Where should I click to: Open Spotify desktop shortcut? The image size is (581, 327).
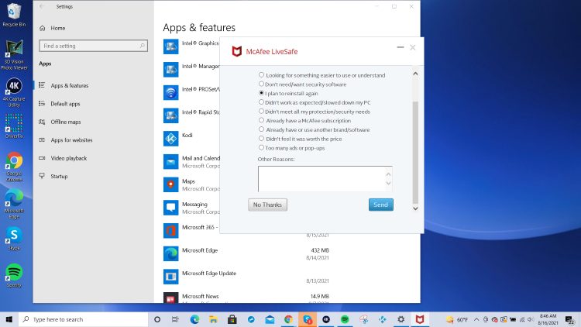pyautogui.click(x=14, y=275)
